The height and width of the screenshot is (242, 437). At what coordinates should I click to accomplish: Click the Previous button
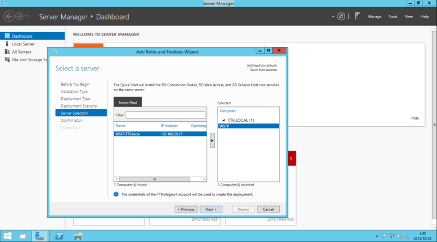[186, 209]
